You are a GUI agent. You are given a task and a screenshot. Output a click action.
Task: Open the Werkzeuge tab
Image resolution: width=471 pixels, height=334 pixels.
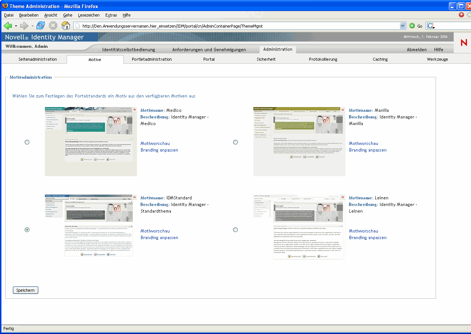437,59
